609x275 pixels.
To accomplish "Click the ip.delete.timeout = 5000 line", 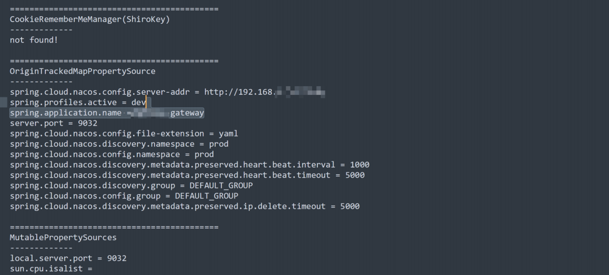I will click(184, 206).
